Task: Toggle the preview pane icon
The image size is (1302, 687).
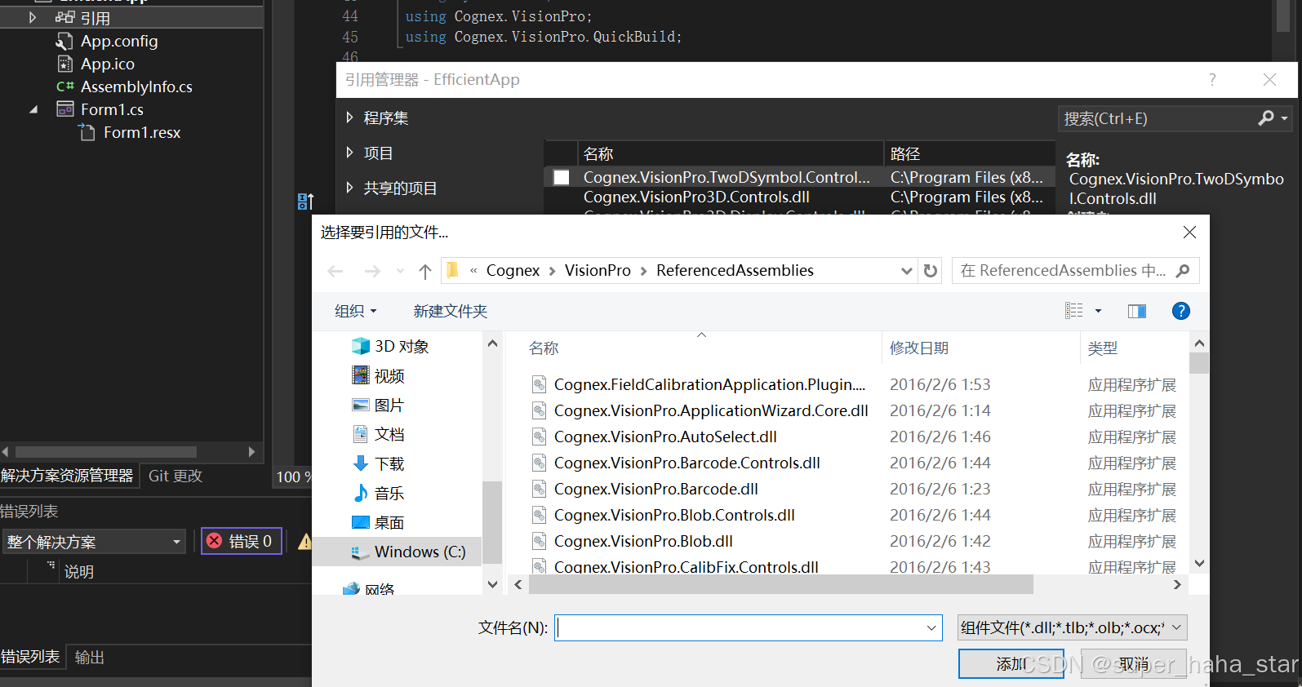Action: tap(1137, 311)
